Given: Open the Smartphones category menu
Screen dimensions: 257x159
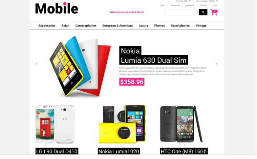Looking at the screenshot, I should (180, 26).
